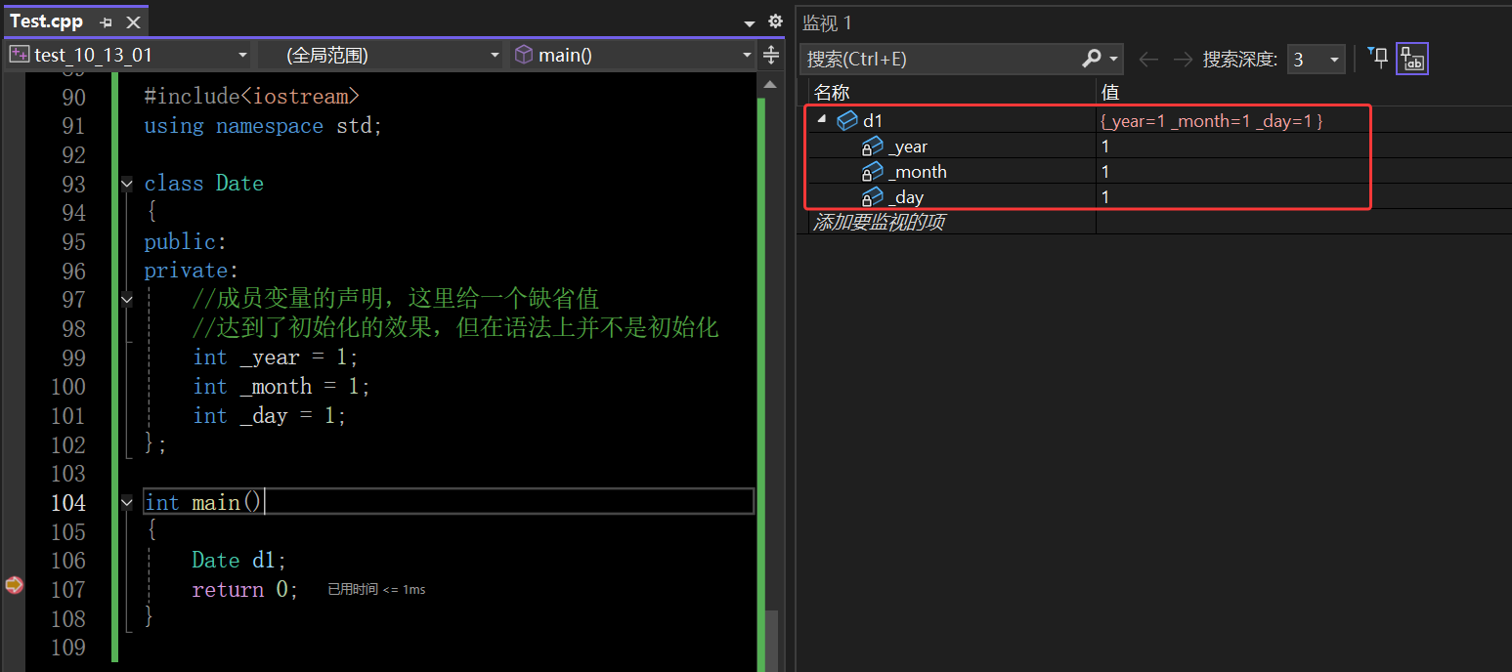Click the code int _year = 1;
1512x672 pixels.
coord(276,357)
